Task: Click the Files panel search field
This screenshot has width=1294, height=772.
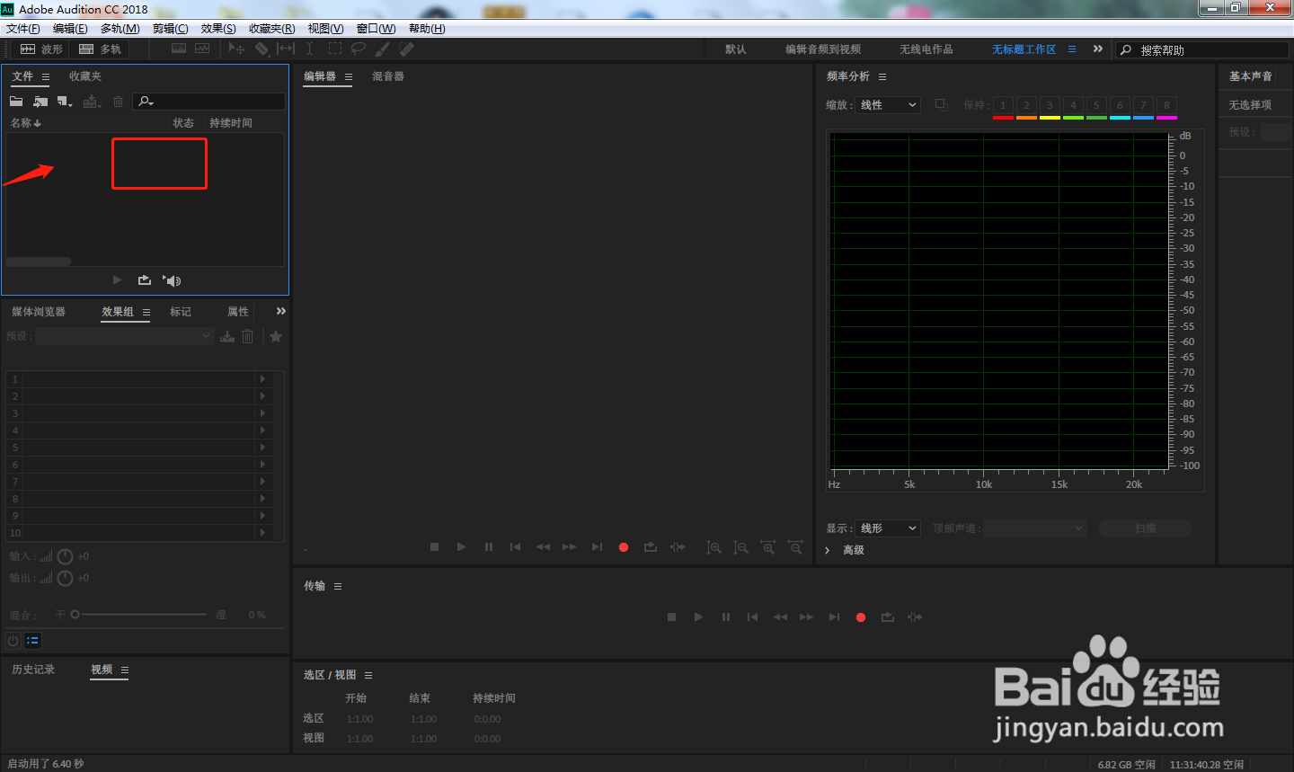Action: pyautogui.click(x=209, y=102)
